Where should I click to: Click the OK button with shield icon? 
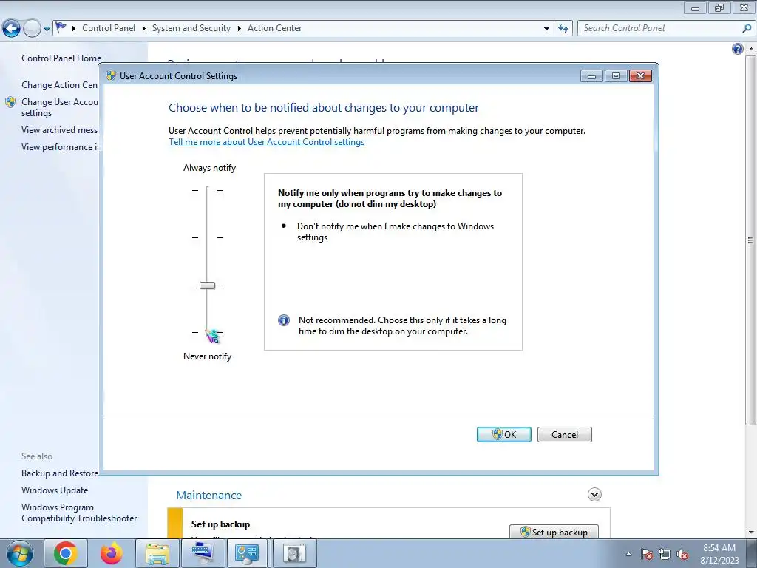point(503,434)
